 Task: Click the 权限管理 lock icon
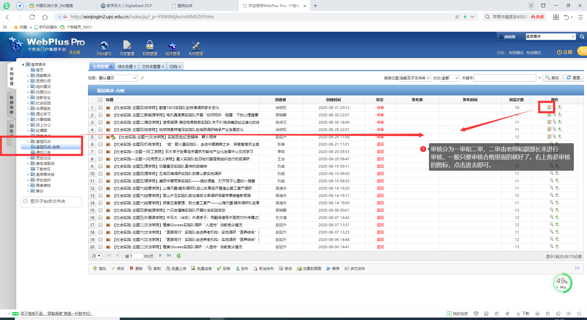tap(150, 46)
